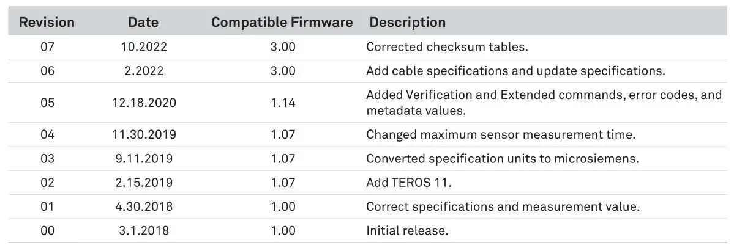Select revision number 00 cell
The image size is (734, 248).
[x=47, y=231]
